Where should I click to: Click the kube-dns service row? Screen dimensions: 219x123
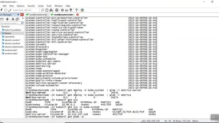click(91, 112)
